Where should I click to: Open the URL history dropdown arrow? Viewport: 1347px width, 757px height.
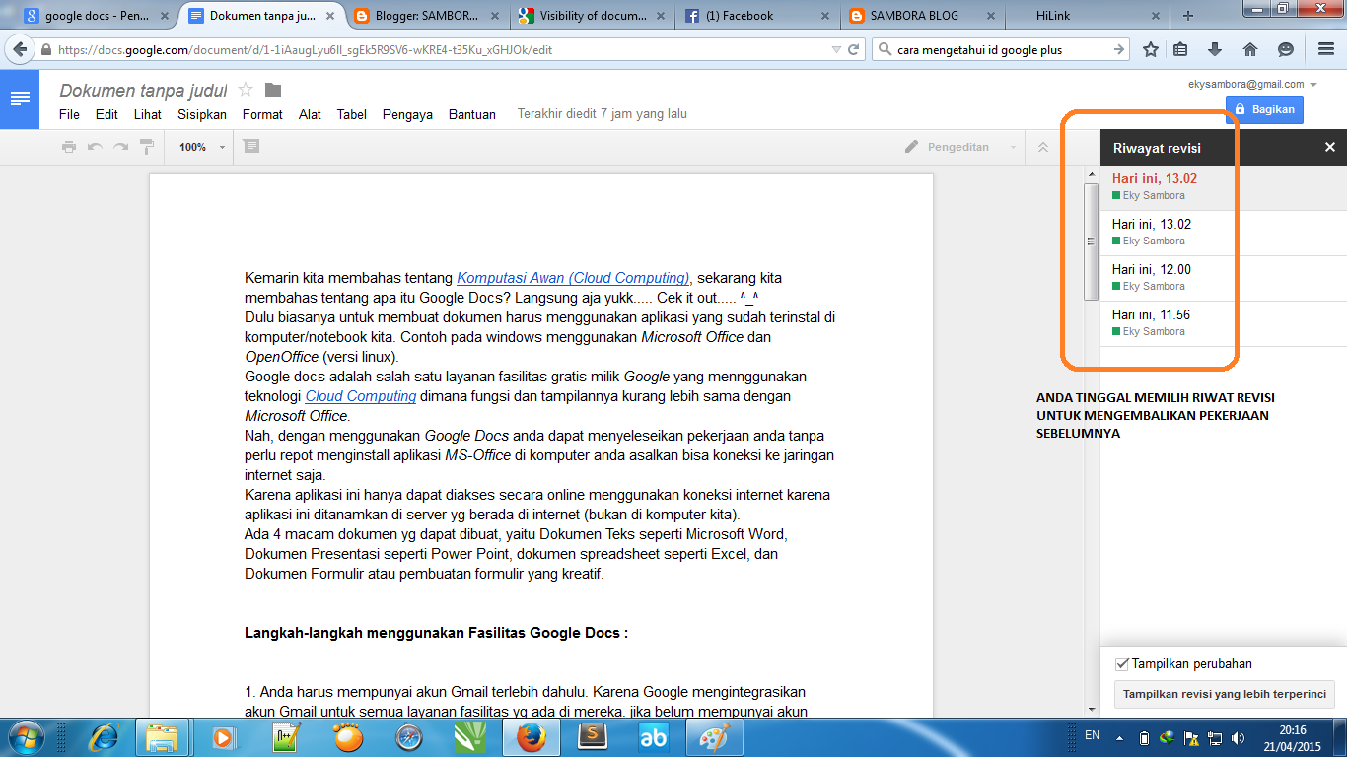tap(836, 49)
